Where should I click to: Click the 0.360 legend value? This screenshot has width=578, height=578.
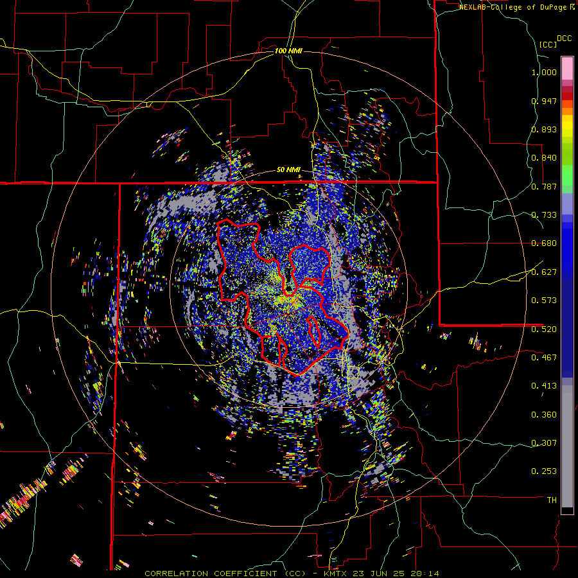pyautogui.click(x=544, y=415)
